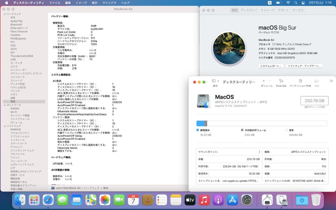Open Maps from the Dock
This screenshot has height=210, width=336.
tap(91, 200)
